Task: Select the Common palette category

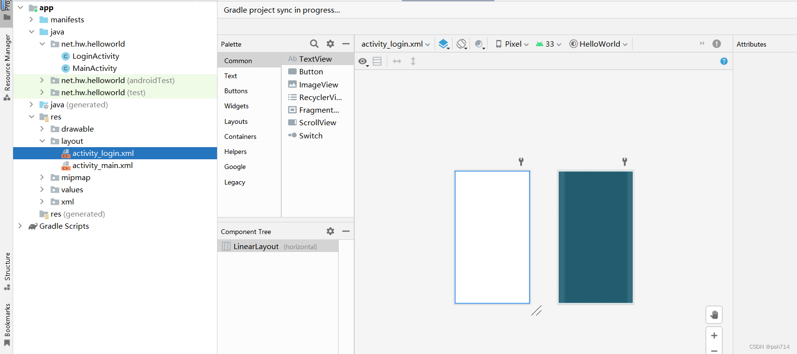Action: [249, 61]
